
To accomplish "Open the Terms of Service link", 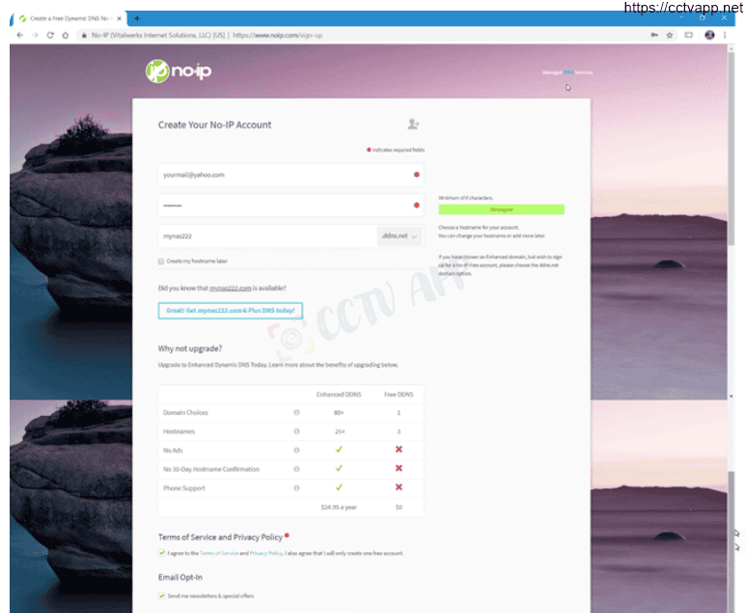I will click(218, 553).
